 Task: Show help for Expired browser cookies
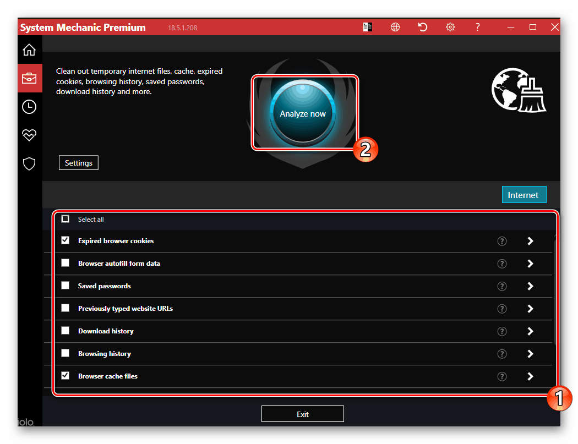(x=501, y=241)
